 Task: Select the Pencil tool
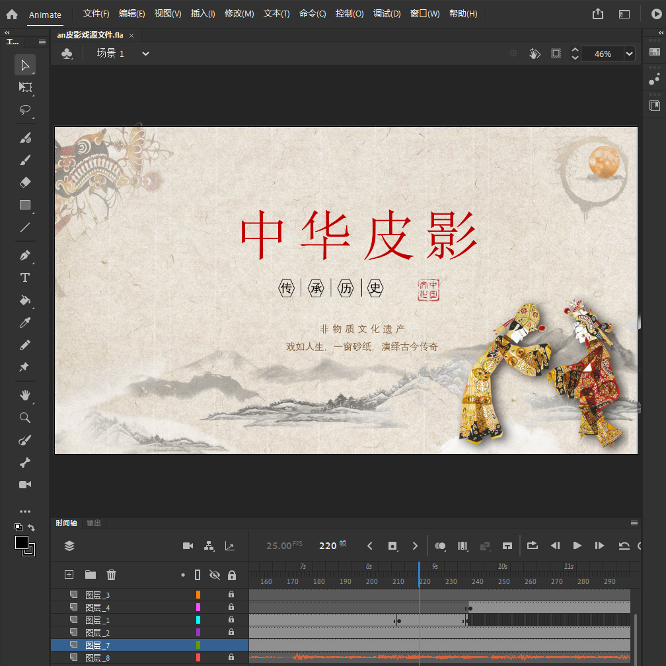25,345
